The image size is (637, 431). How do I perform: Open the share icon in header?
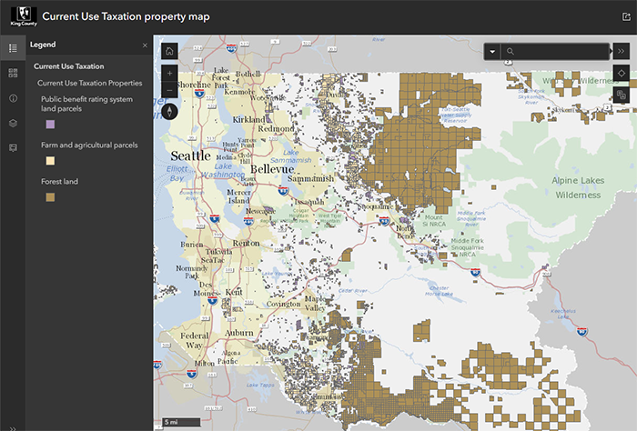pyautogui.click(x=626, y=16)
